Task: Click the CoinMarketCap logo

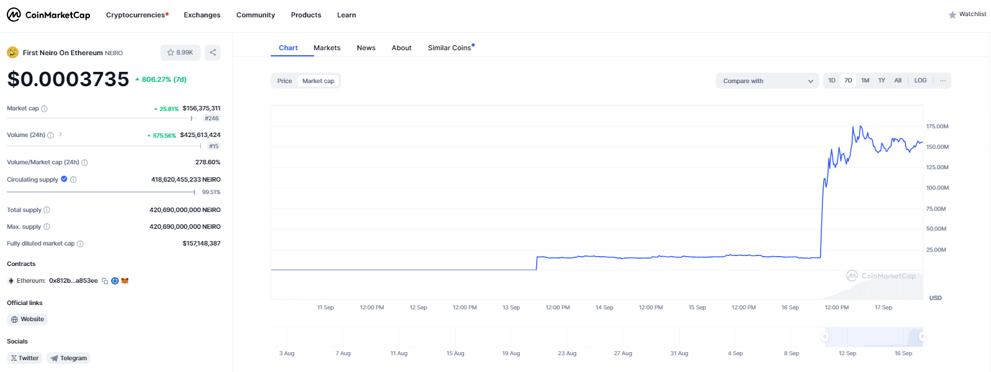Action: click(48, 15)
